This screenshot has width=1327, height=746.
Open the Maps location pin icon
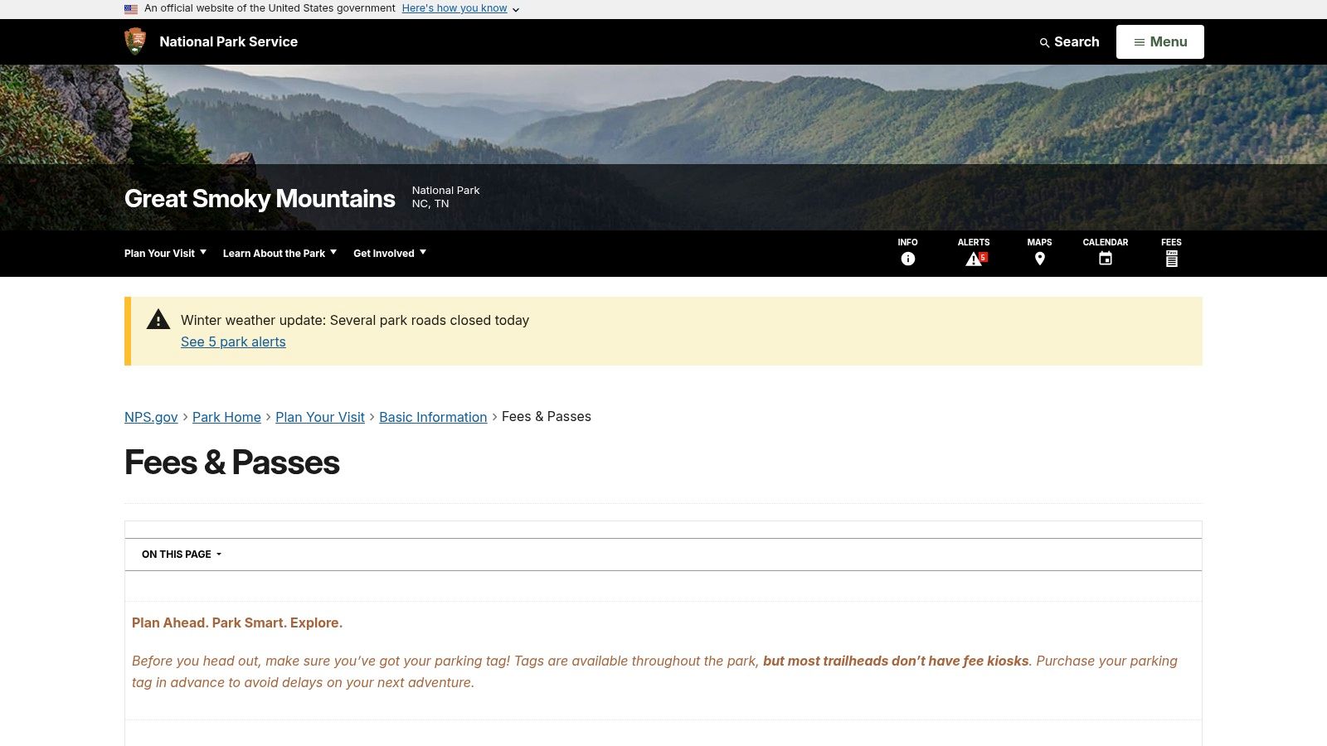tap(1039, 259)
